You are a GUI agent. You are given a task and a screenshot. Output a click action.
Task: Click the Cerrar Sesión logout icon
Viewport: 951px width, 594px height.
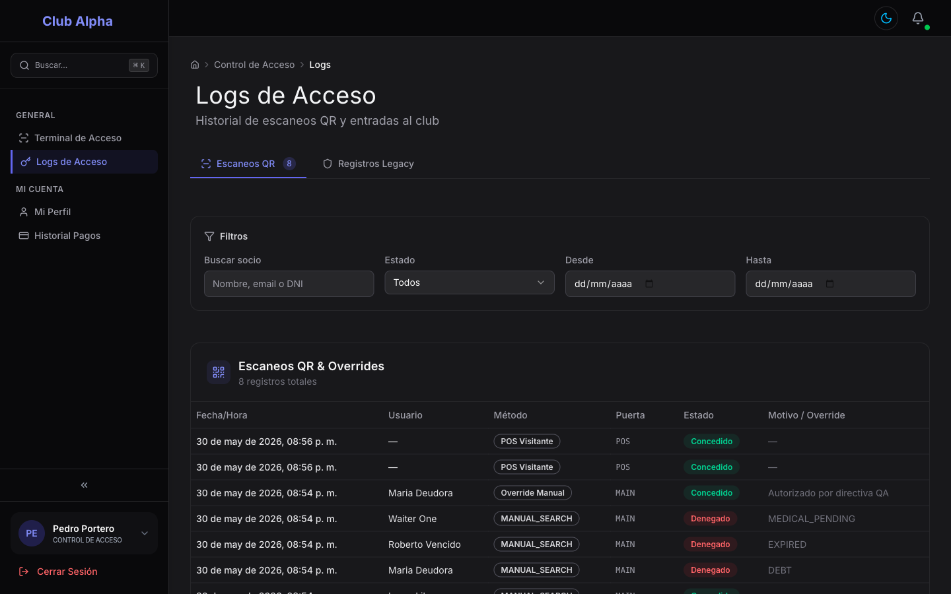pos(24,572)
